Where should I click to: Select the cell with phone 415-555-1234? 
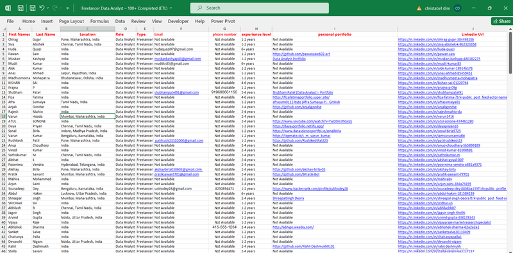224,227
